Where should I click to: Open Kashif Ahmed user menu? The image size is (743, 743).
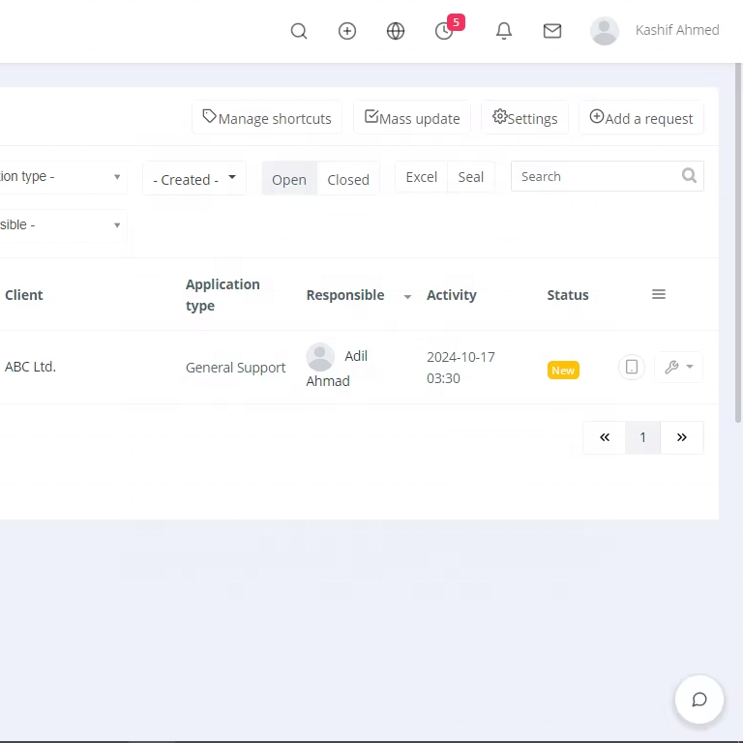(656, 31)
